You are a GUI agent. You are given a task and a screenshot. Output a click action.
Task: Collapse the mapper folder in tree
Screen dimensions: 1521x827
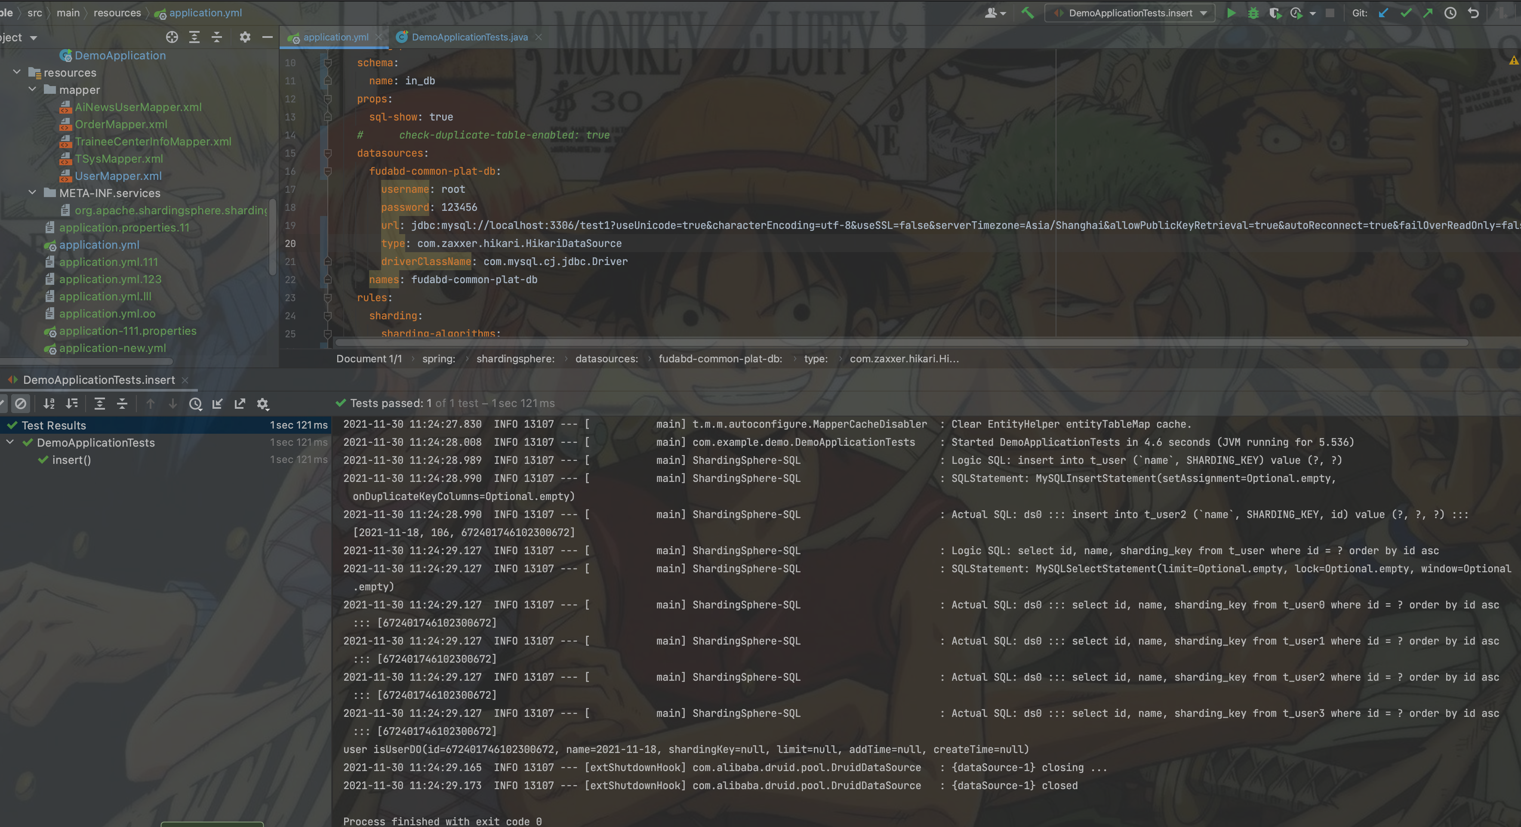pos(32,90)
